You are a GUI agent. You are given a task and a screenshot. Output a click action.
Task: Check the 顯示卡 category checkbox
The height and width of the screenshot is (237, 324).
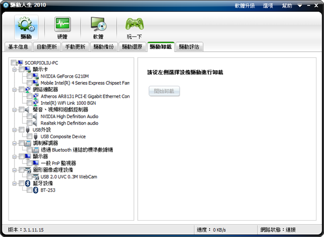pos(22,69)
